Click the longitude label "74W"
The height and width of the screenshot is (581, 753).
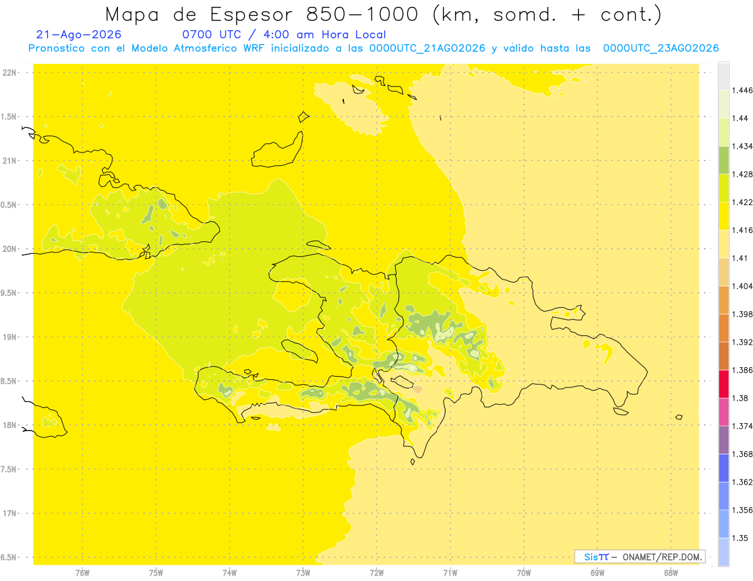(230, 572)
